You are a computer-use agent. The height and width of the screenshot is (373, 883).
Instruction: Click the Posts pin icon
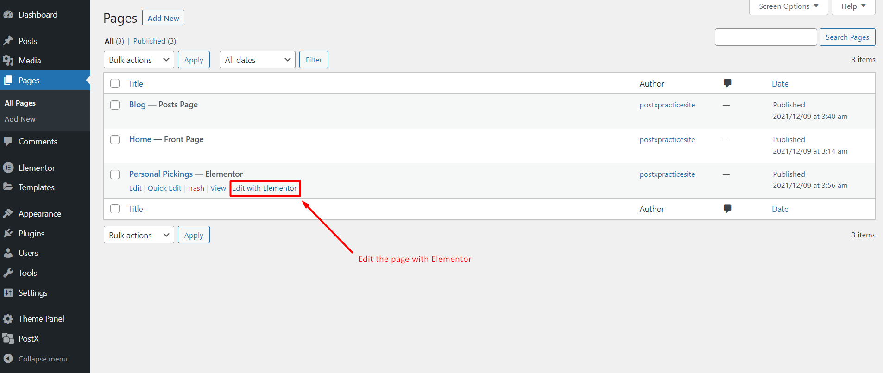pyautogui.click(x=8, y=41)
